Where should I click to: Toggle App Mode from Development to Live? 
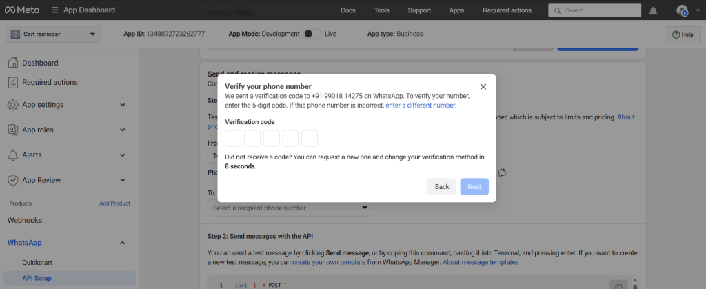point(312,34)
